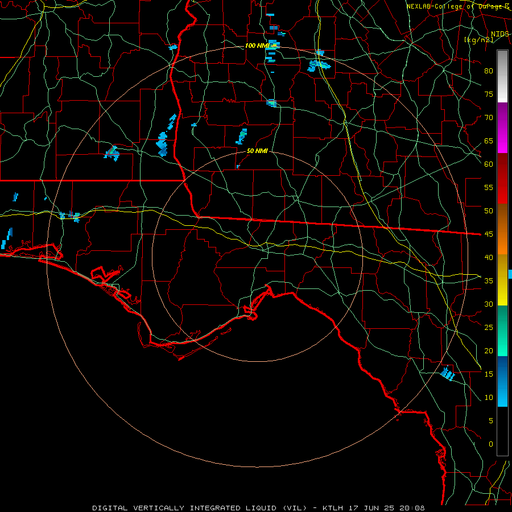512x512 pixels.
Task: Click the scale value 30
Action: (x=489, y=304)
